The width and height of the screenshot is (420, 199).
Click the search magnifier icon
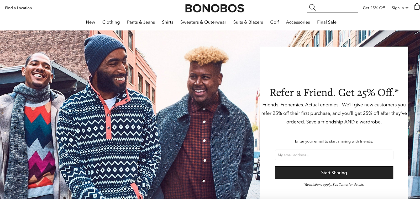tap(312, 7)
